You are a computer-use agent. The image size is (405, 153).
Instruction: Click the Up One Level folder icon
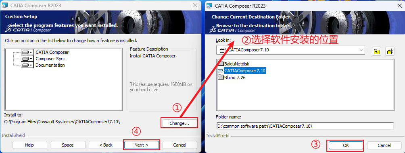tap(376, 51)
